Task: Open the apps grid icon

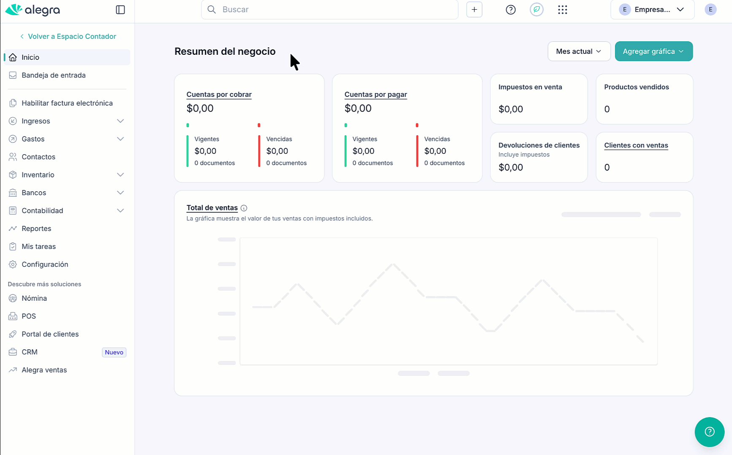Action: pos(562,10)
